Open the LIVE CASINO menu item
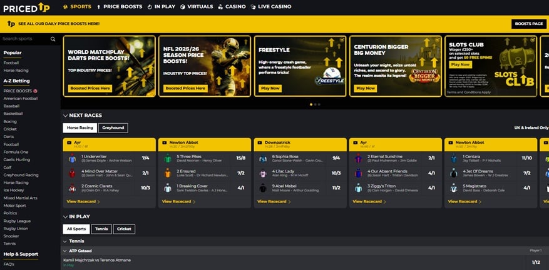549x270 pixels. pyautogui.click(x=271, y=7)
